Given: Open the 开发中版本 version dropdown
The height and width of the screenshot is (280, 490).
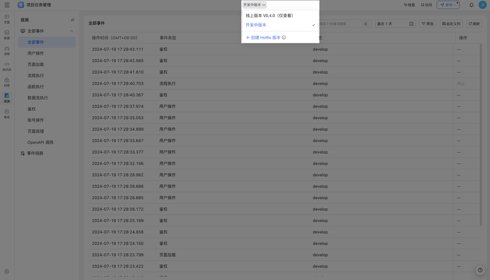Looking at the screenshot, I should 254,5.
